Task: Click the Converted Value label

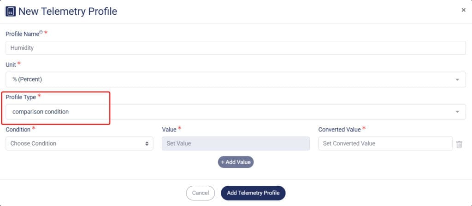Action: [x=339, y=130]
